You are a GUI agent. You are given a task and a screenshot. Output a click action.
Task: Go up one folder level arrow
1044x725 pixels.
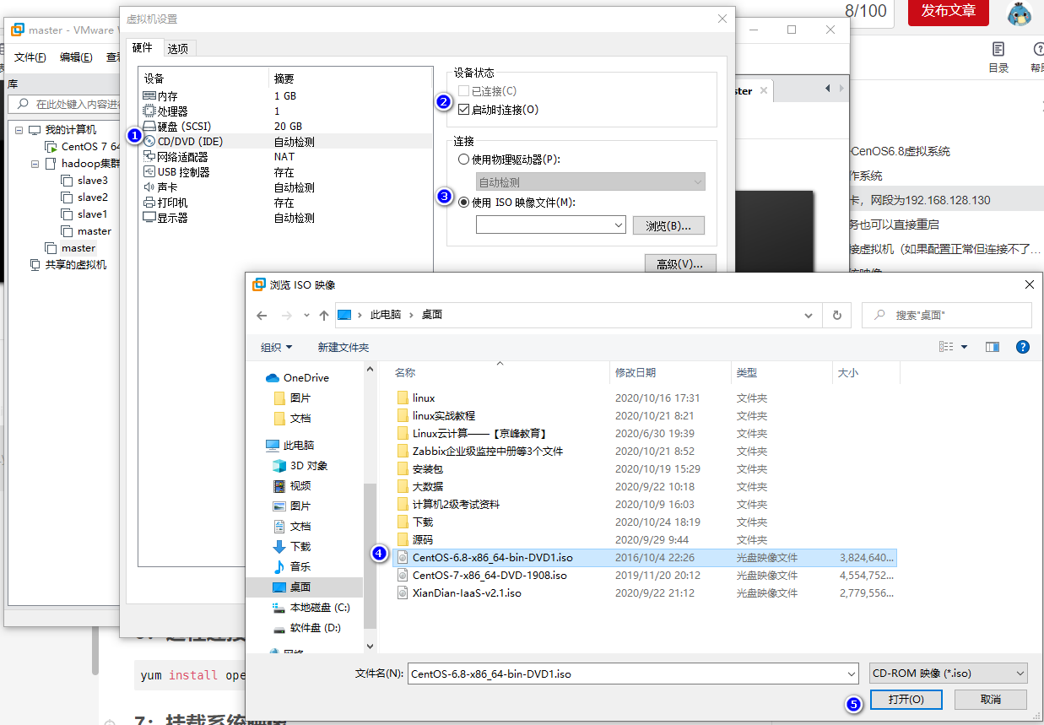(x=323, y=315)
